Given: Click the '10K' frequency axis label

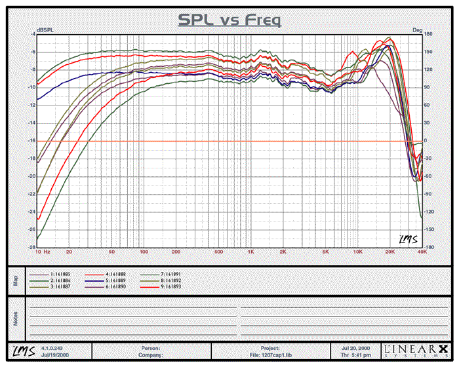Looking at the screenshot, I should [358, 252].
